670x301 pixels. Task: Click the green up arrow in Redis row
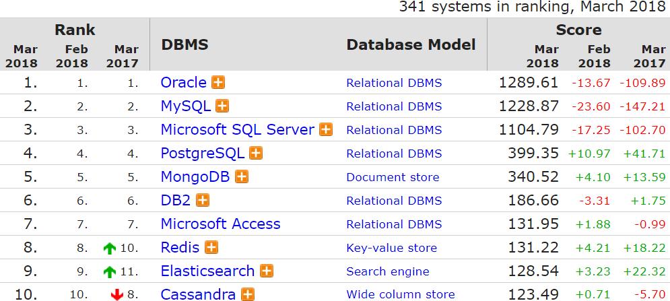click(110, 248)
